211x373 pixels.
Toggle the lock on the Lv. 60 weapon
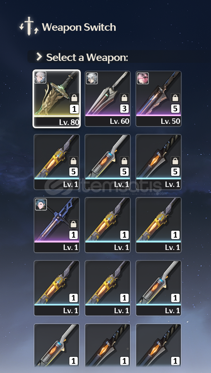point(125,98)
